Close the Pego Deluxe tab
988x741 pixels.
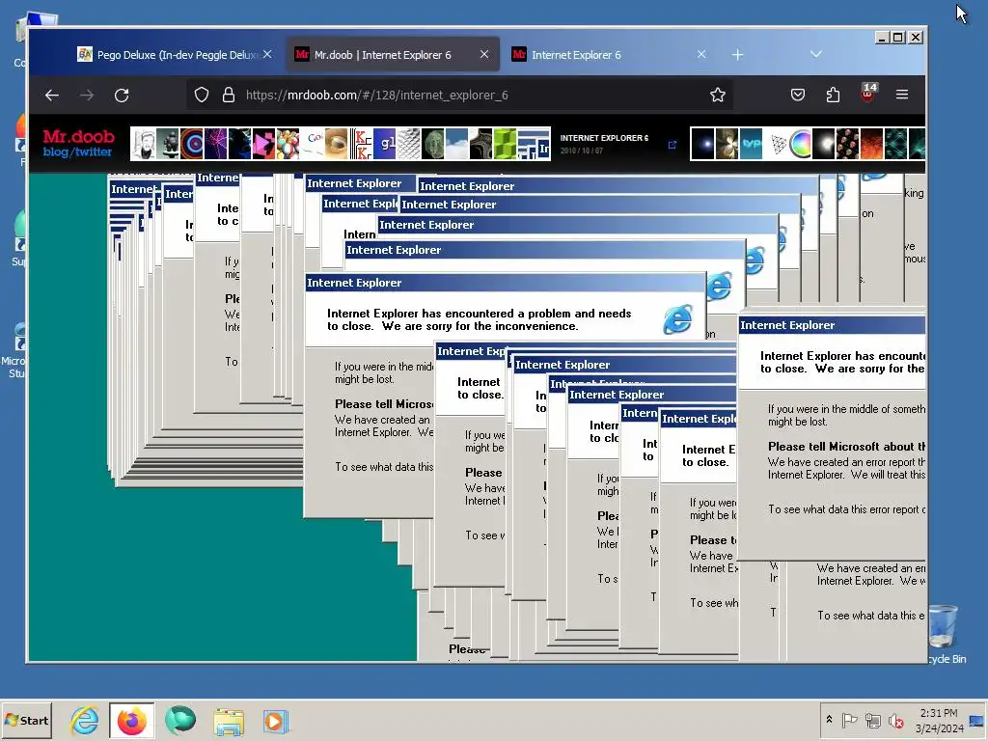[x=268, y=55]
